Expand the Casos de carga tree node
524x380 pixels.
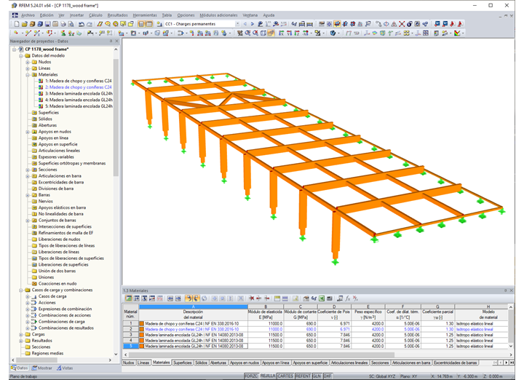tap(28, 296)
